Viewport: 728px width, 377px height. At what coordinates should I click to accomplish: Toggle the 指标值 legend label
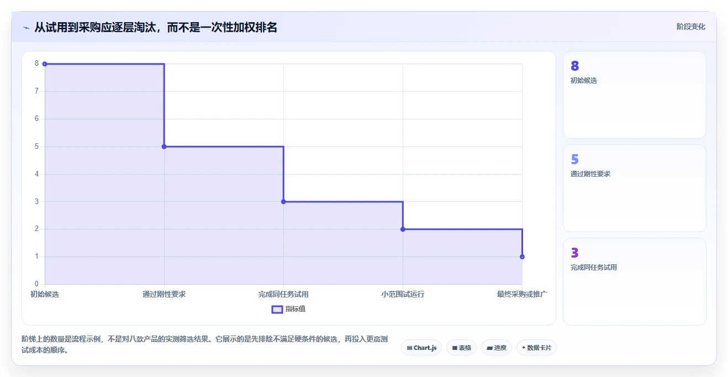[296, 309]
